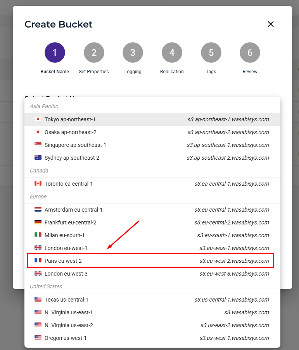
Task: Select Sydney ap-southeast-2 region
Action: [x=152, y=158]
